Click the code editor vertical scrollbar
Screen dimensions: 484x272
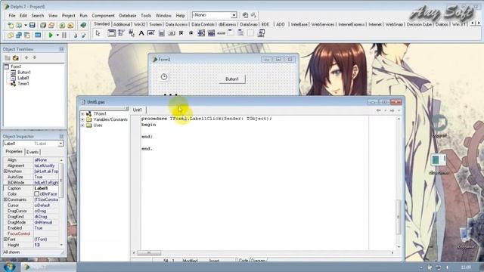tap(399, 183)
